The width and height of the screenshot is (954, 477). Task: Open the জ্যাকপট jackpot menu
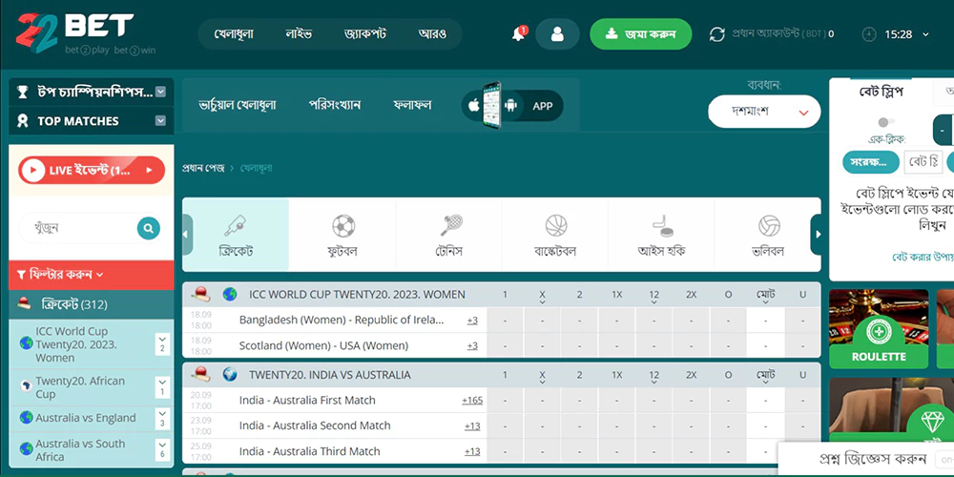(365, 34)
